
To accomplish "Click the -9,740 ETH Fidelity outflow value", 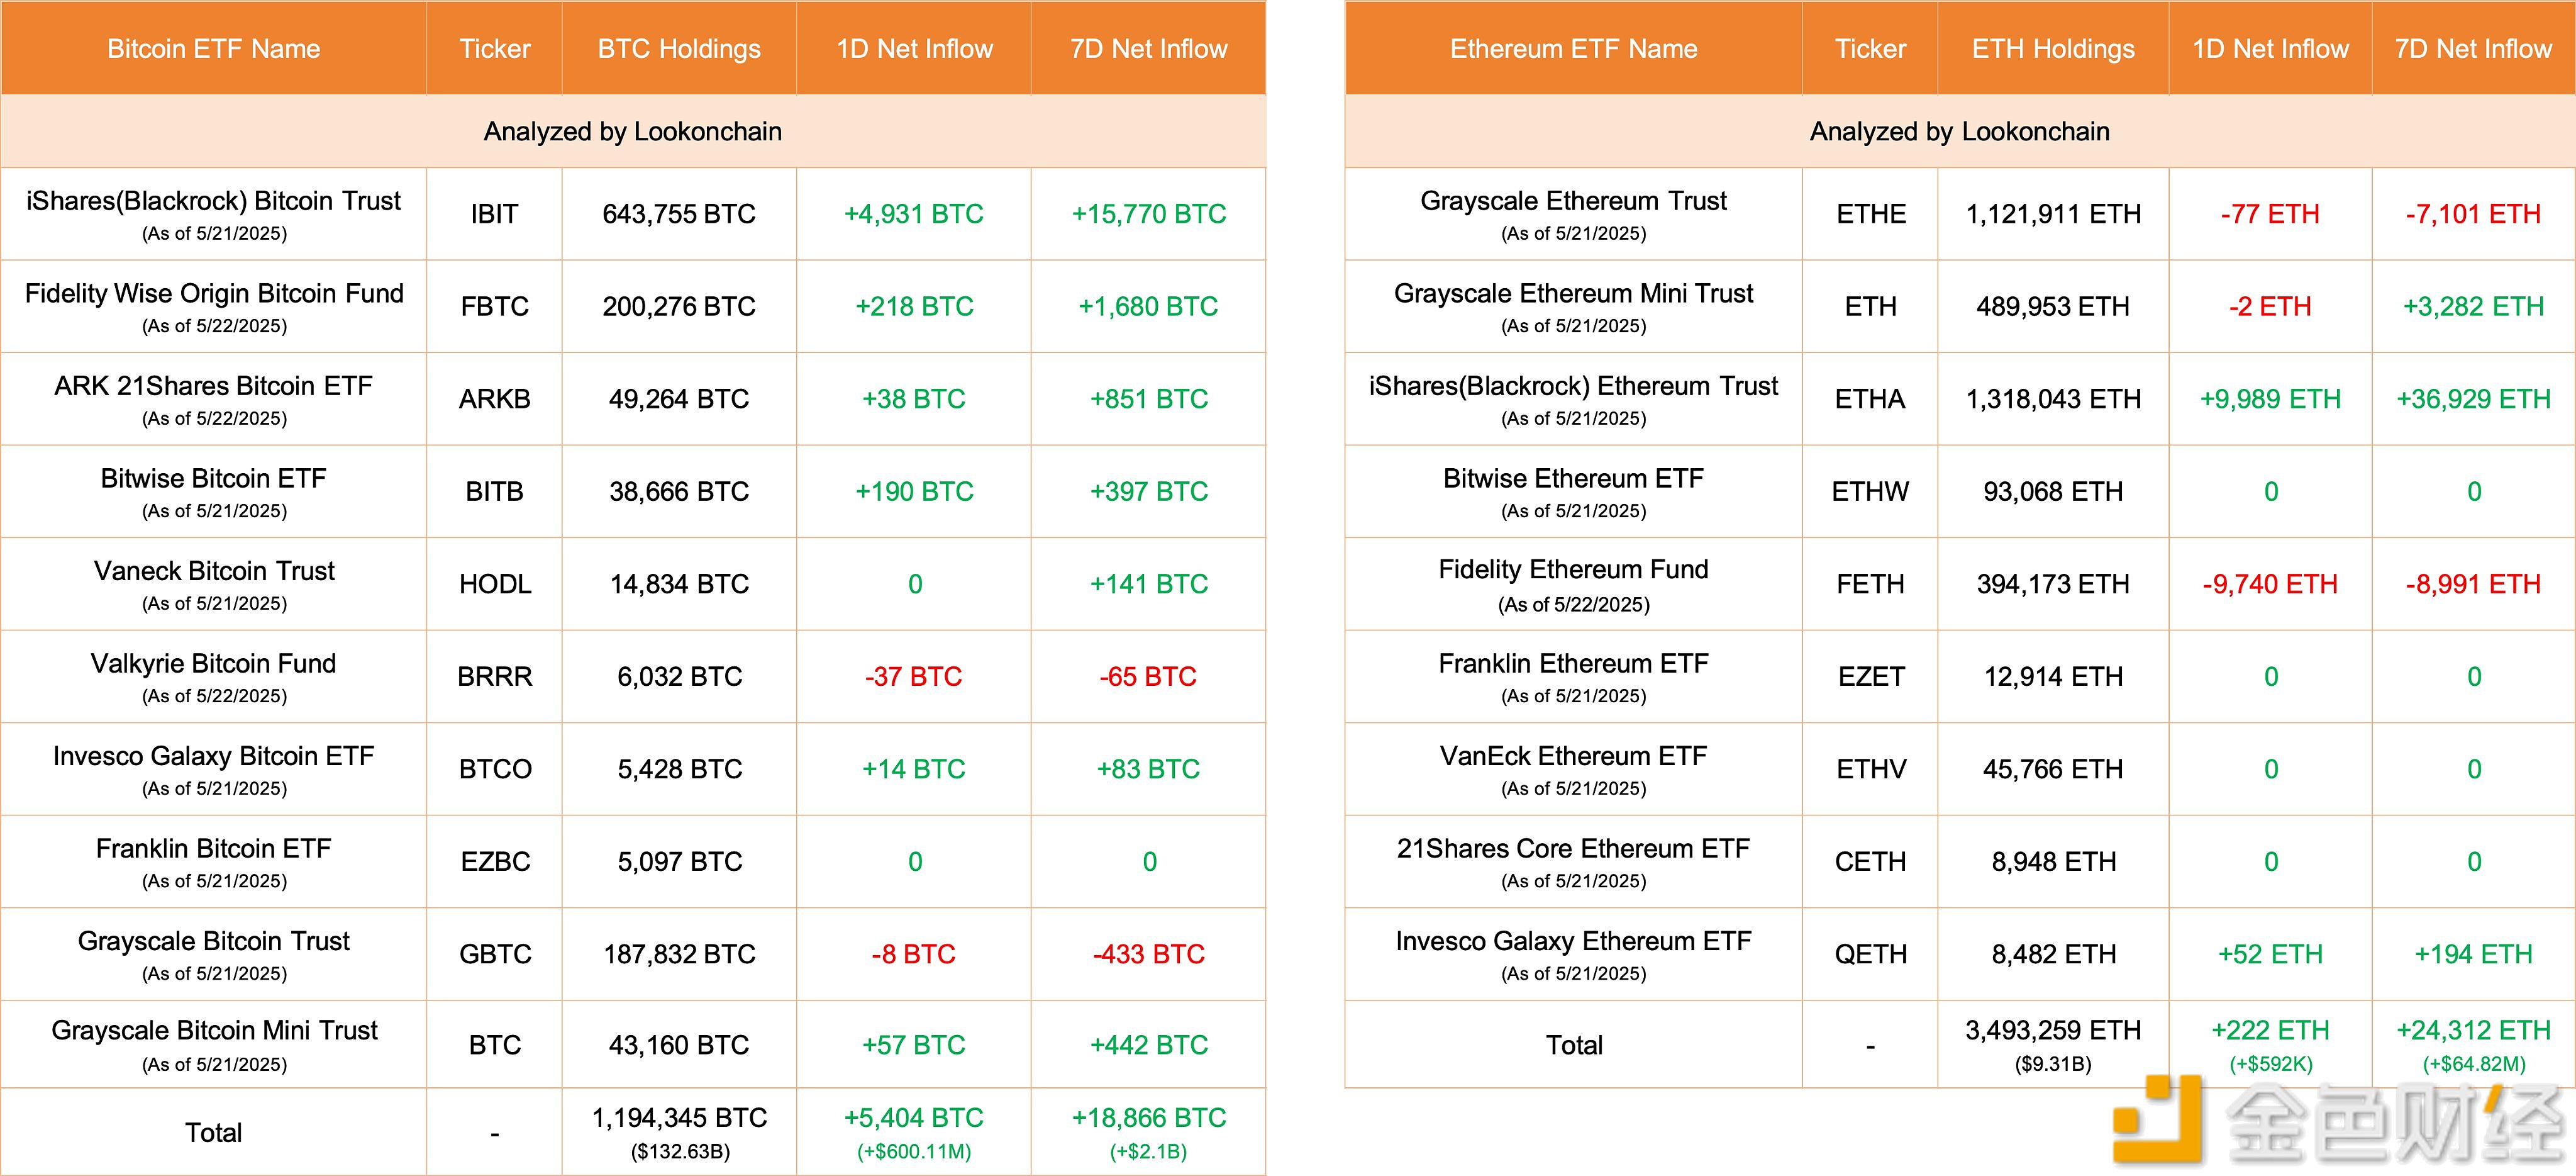I will click(x=2270, y=585).
